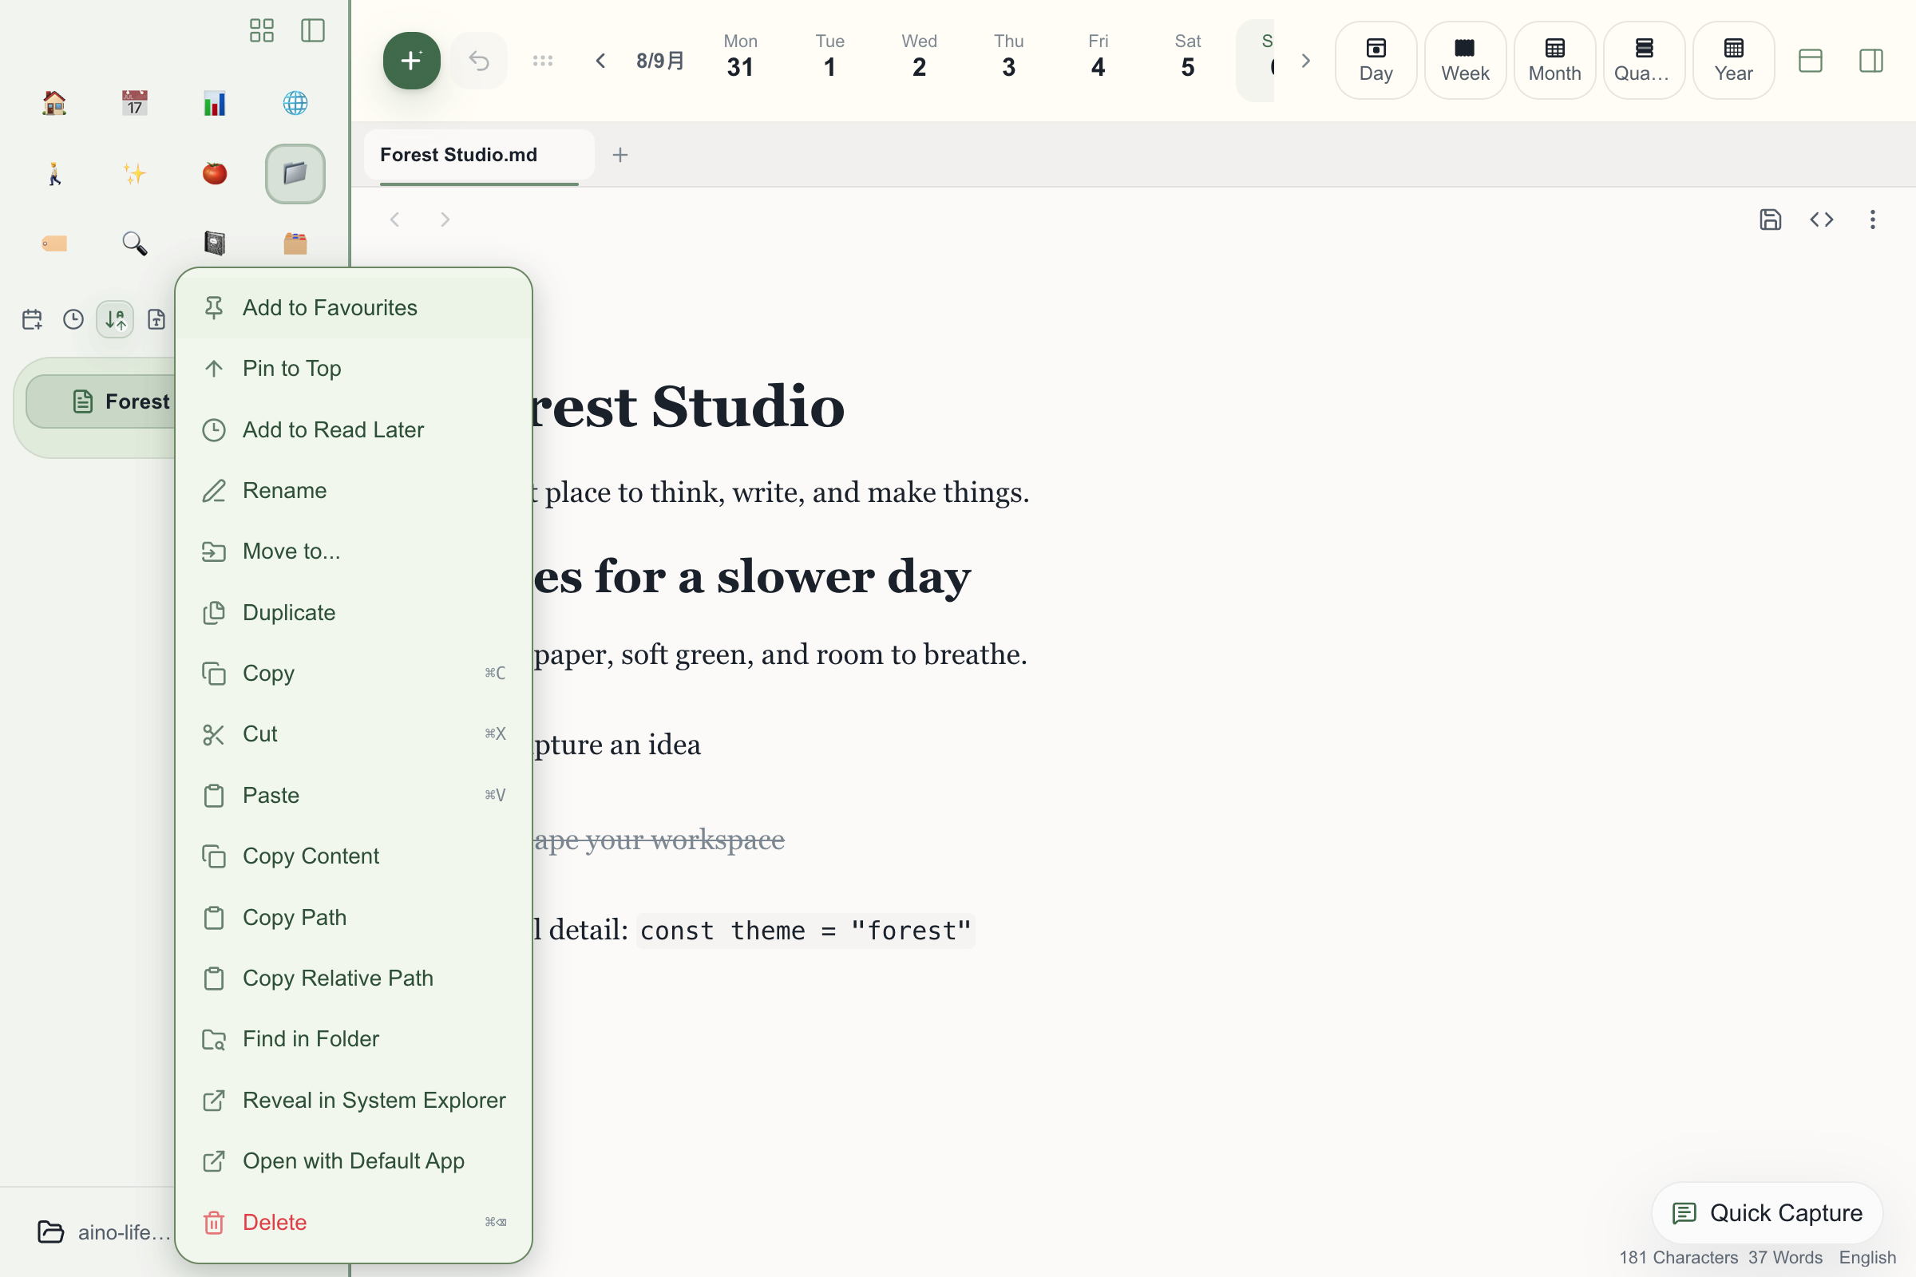Switch to Week calendar view
Image resolution: width=1916 pixels, height=1277 pixels.
tap(1465, 61)
